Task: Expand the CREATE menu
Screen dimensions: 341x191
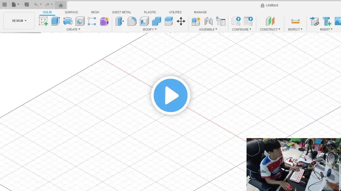Action: pyautogui.click(x=73, y=29)
